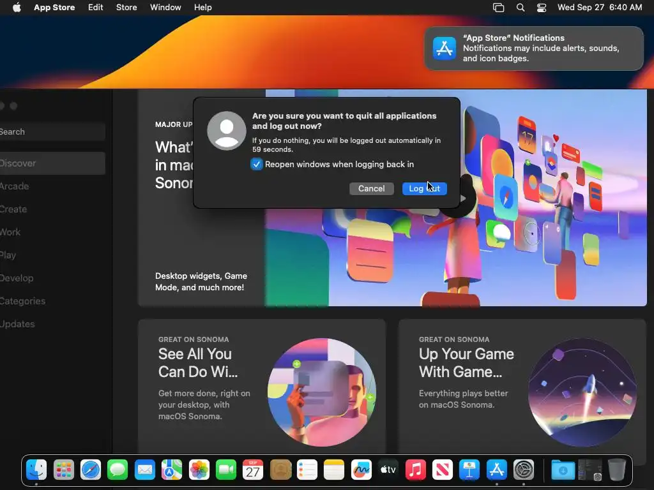Screen dimensions: 654x490
Task: Confirm with the Log Out button
Action: 425,189
